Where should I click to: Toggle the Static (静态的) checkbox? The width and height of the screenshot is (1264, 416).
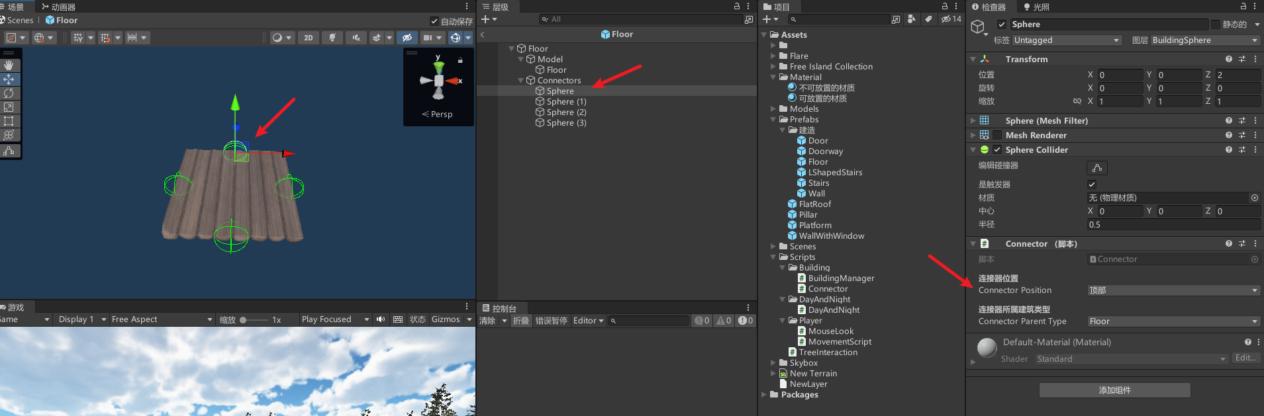(1216, 24)
